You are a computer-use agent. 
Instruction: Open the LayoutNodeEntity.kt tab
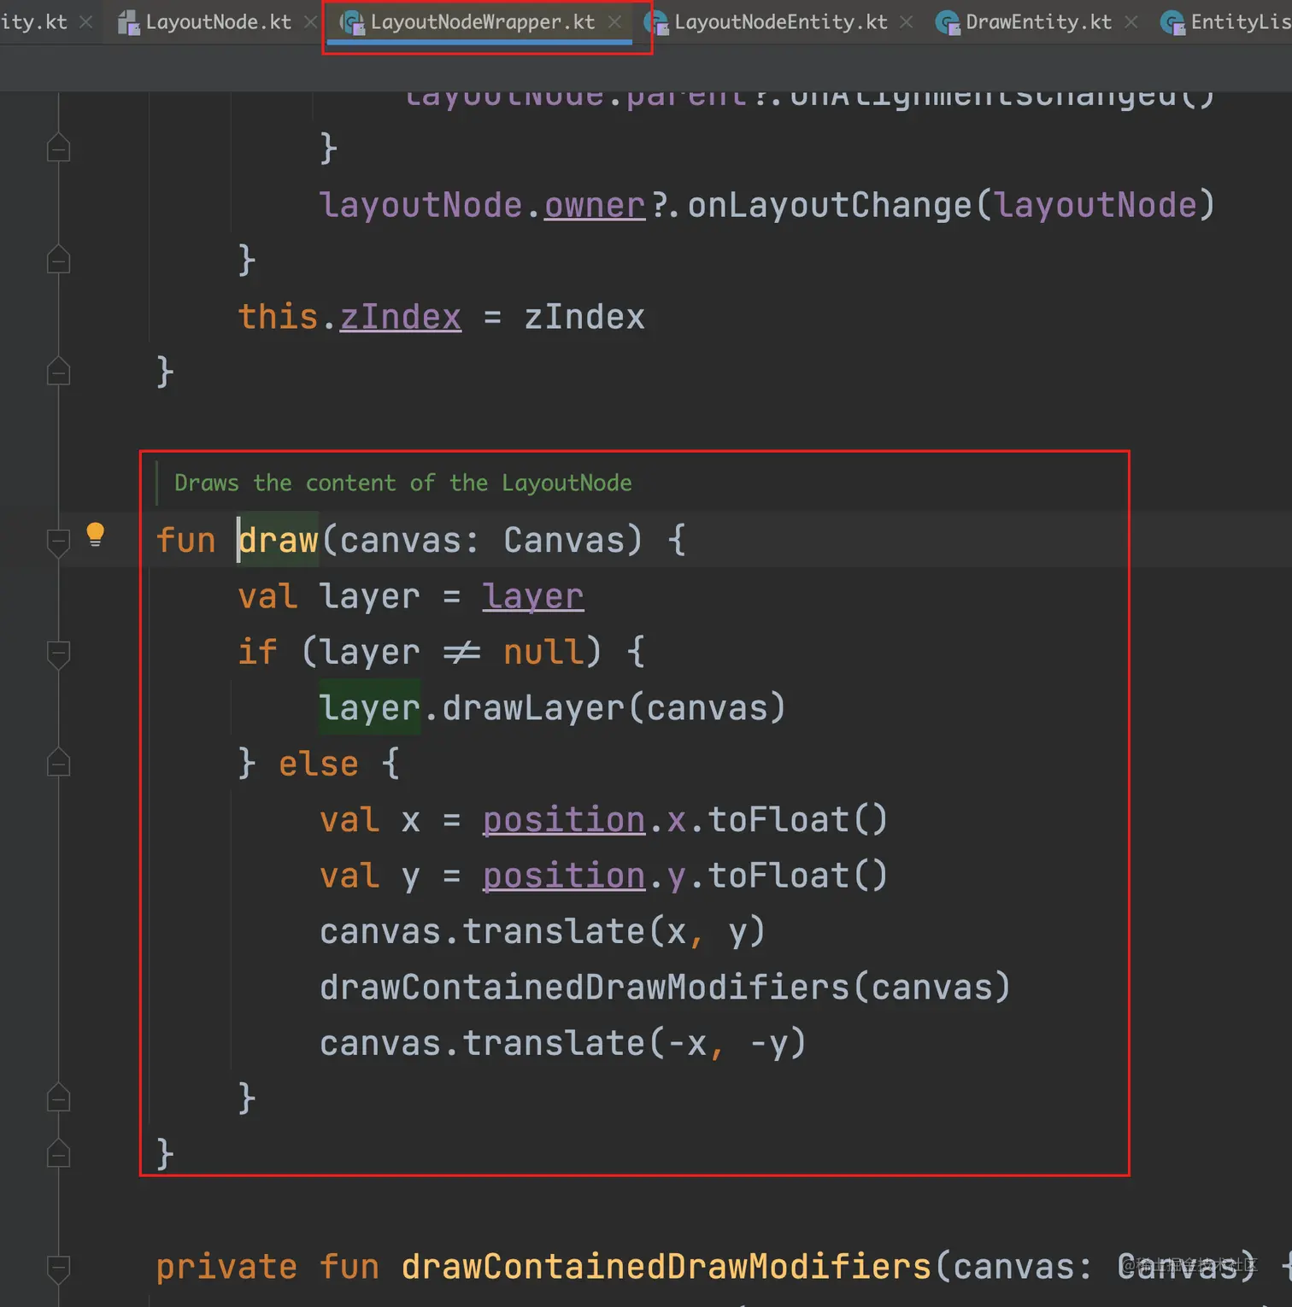tap(781, 22)
